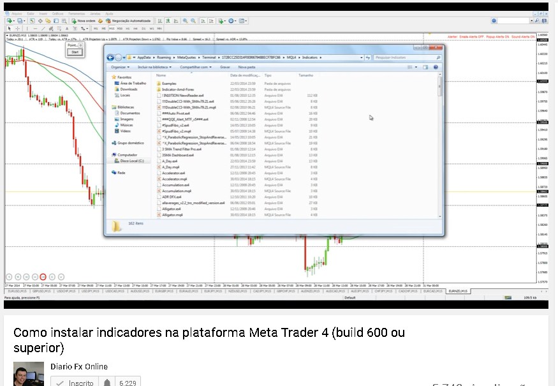Toggle chart auto scroll icon

[203, 21]
